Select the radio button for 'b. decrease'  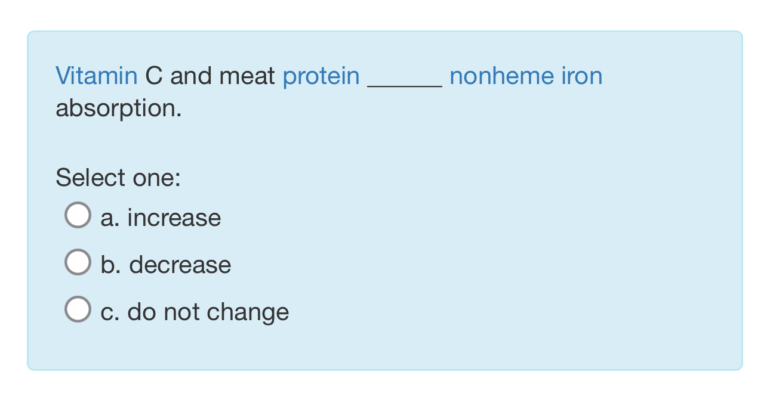(77, 262)
